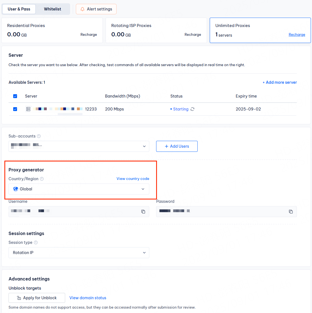Copy the username with the copy icon
Viewport: 312px width, 313px height.
coord(143,212)
